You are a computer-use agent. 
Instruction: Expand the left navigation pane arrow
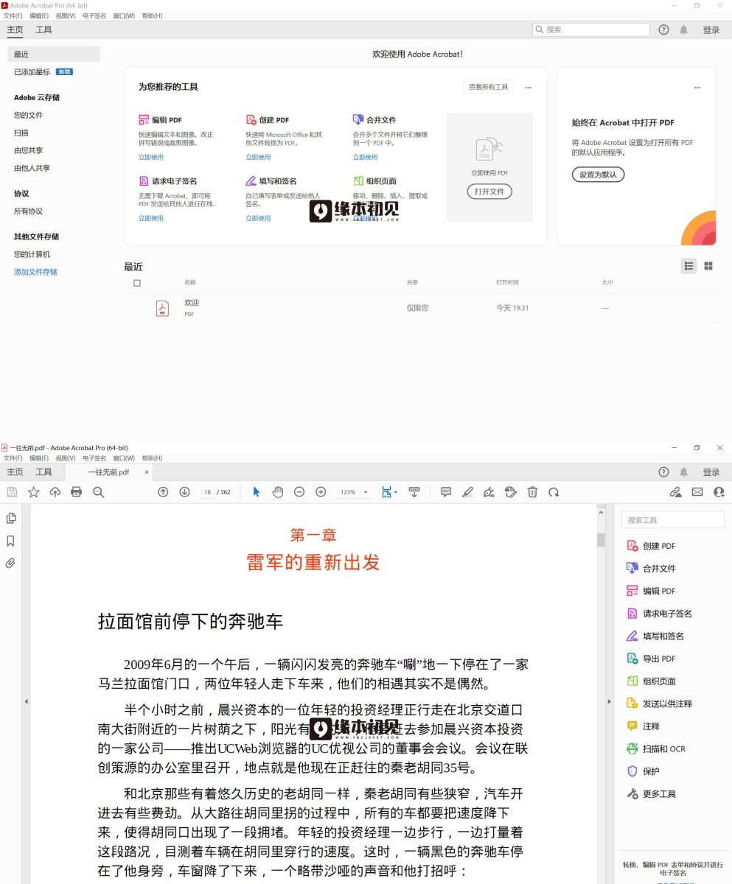point(27,701)
